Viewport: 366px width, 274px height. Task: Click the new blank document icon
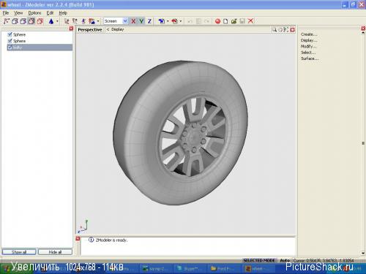pyautogui.click(x=225, y=21)
